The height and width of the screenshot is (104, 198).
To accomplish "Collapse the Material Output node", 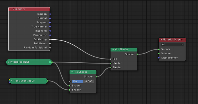I will [161, 40].
